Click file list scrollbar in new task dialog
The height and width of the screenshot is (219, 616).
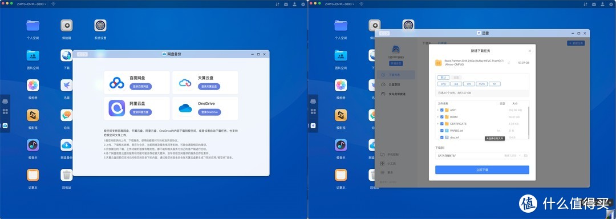528,123
